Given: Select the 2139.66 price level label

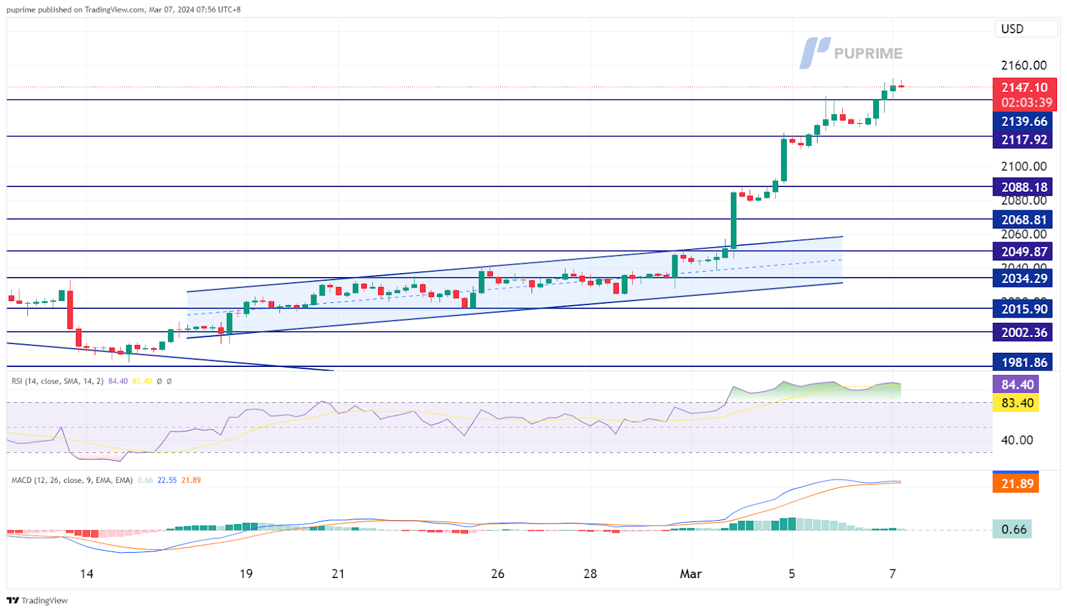Looking at the screenshot, I should coord(1022,121).
